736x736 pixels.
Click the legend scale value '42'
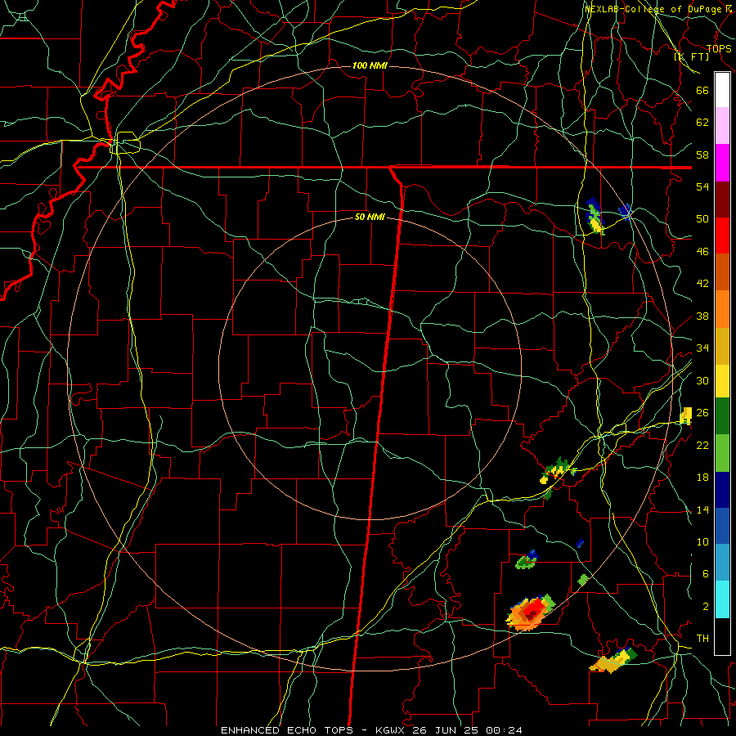(x=702, y=284)
